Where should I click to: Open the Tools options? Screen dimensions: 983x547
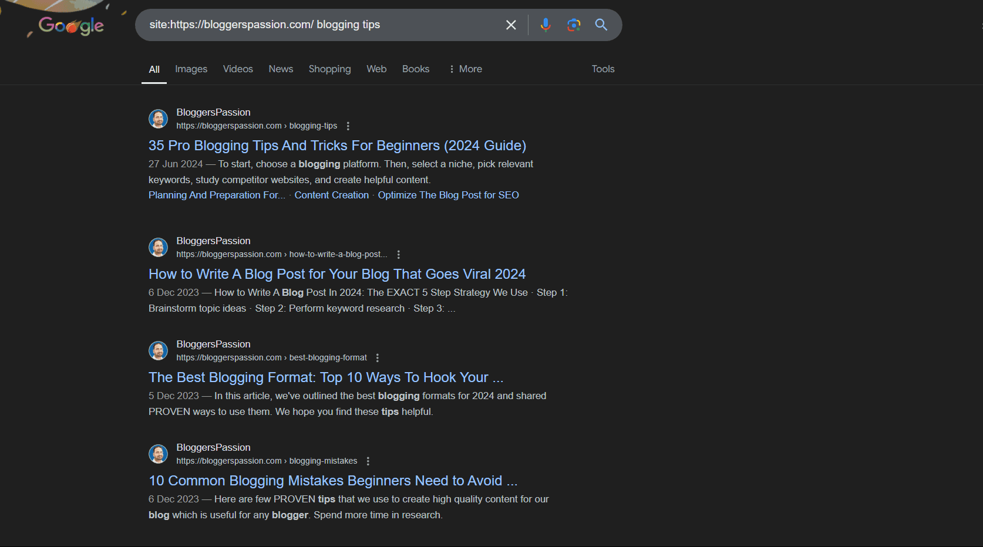coord(602,69)
